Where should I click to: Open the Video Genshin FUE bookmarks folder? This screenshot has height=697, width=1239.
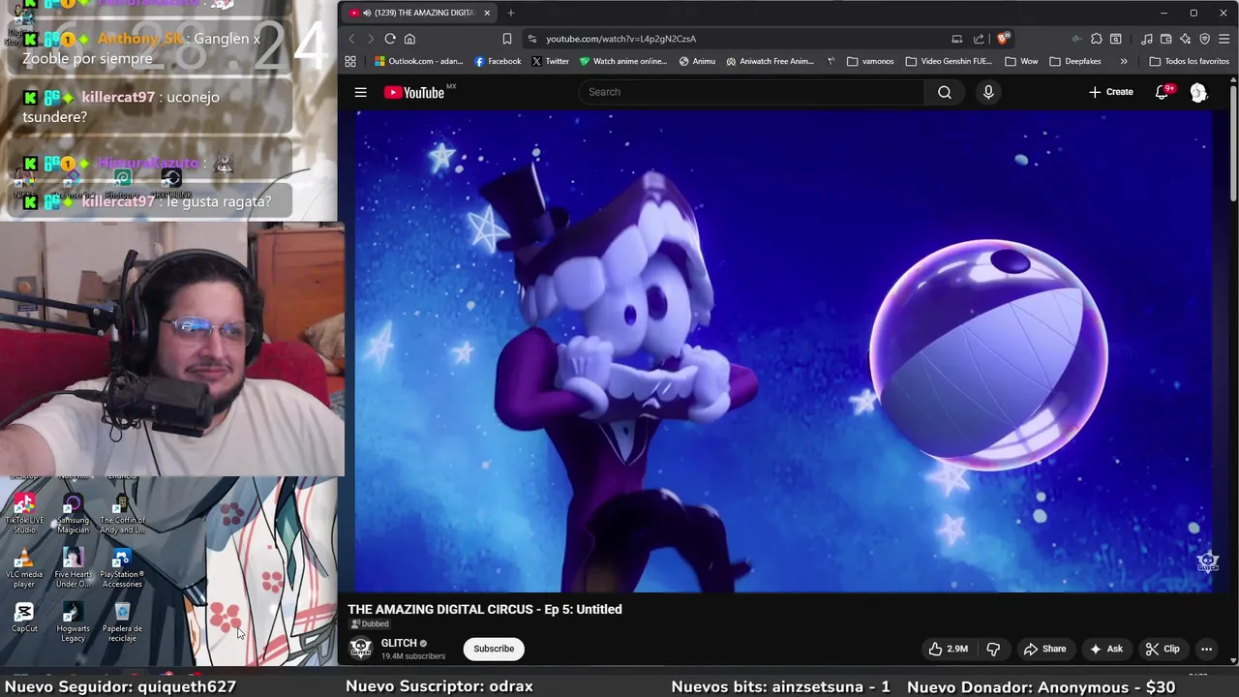[949, 61]
